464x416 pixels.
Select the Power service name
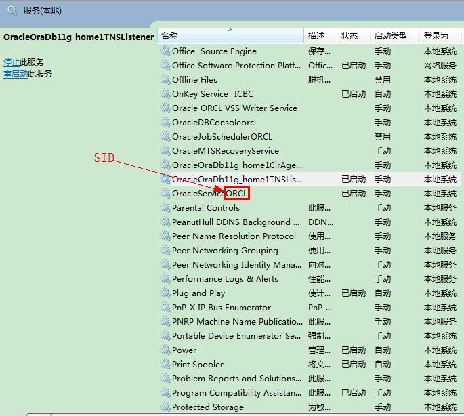(184, 350)
